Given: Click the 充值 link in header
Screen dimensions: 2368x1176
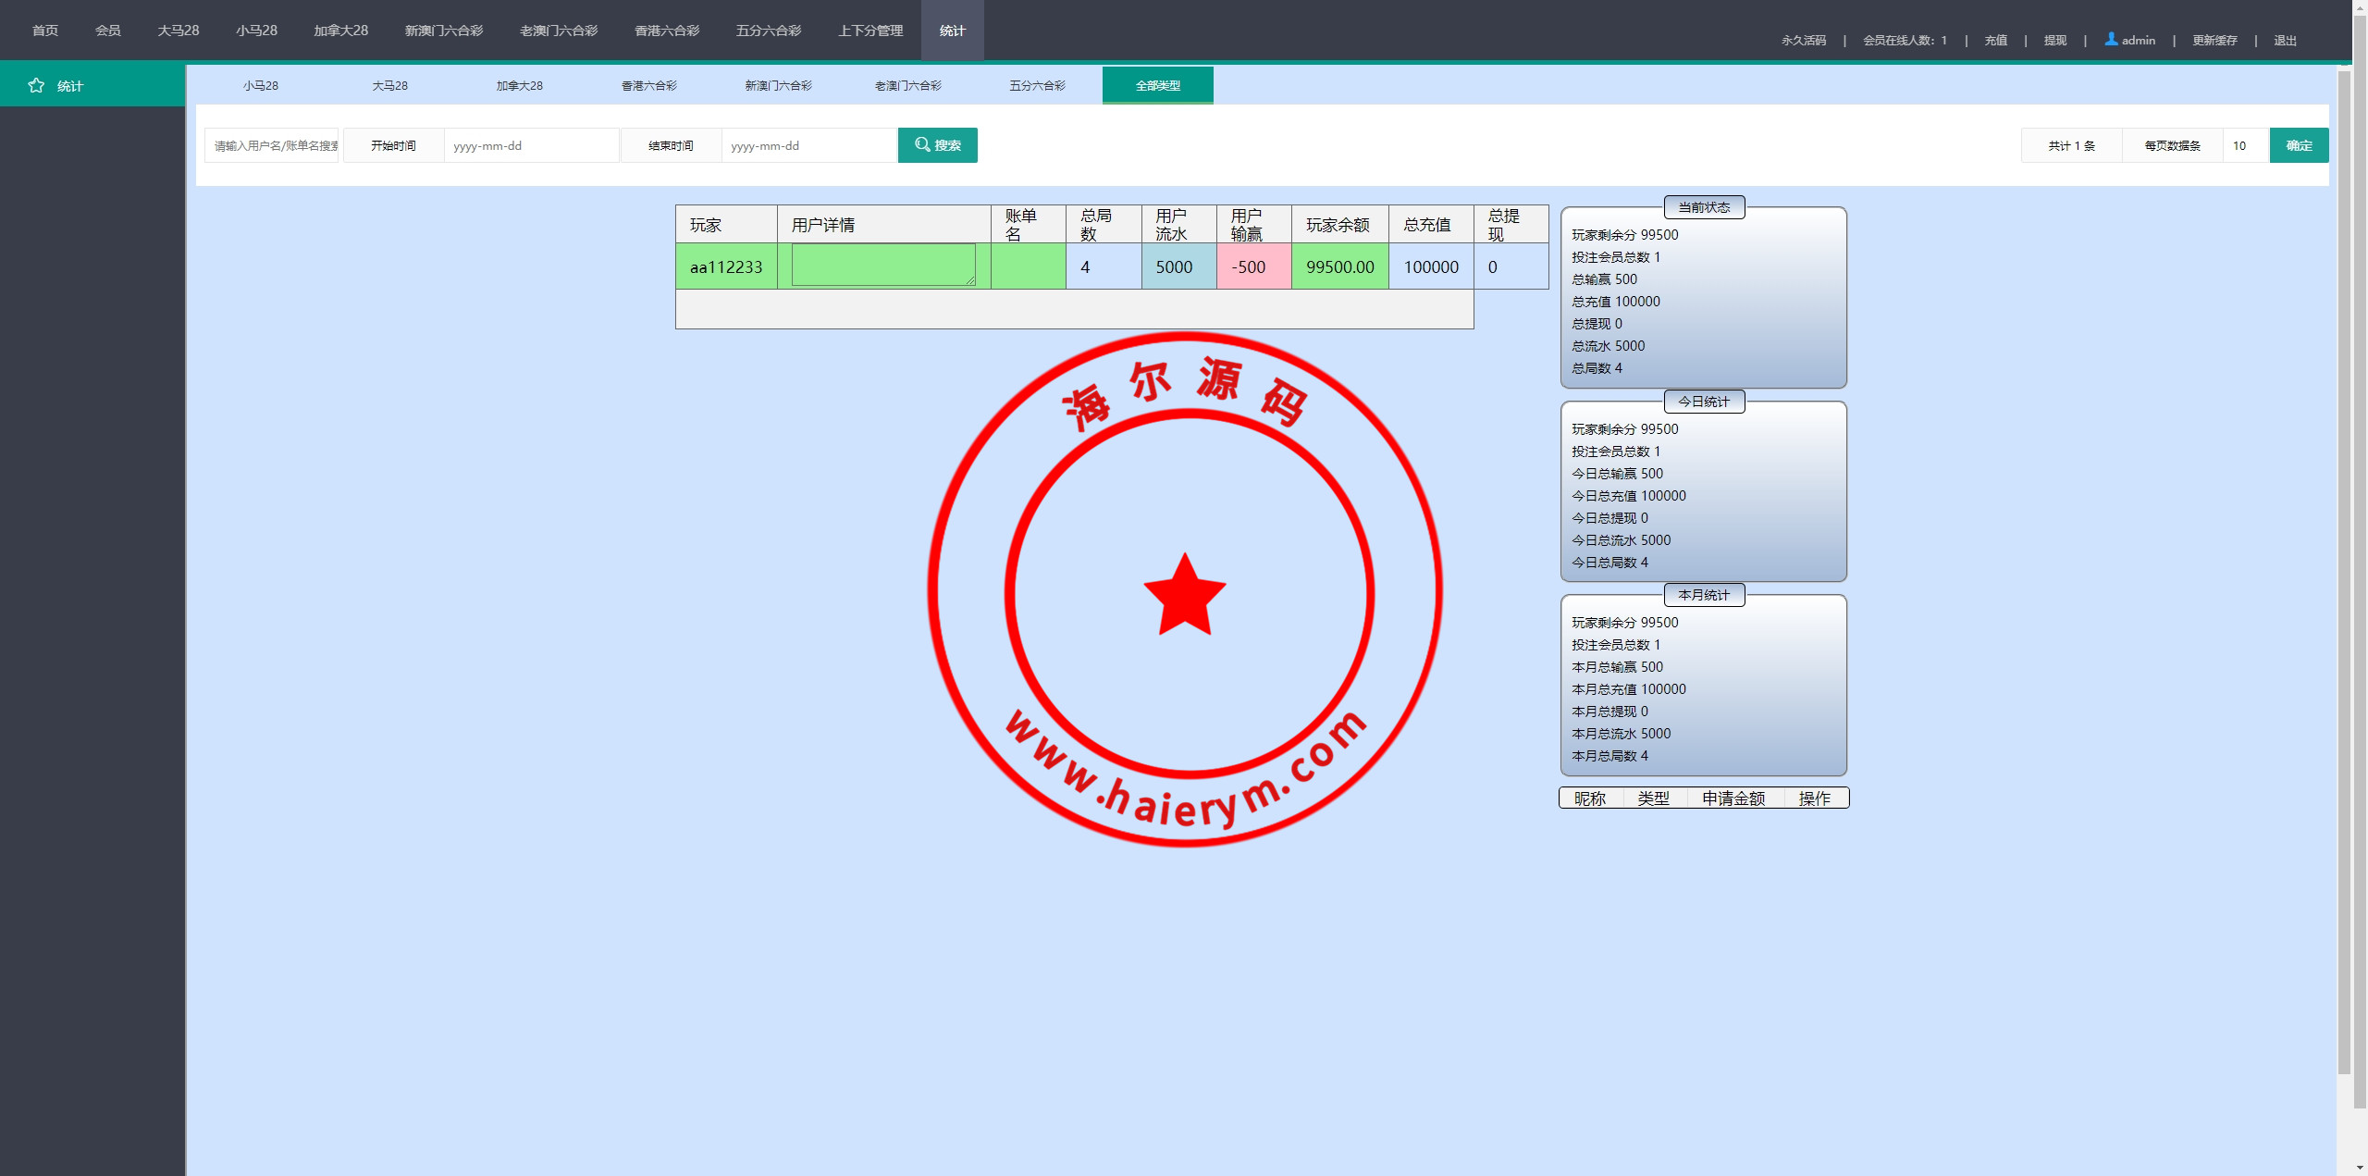Looking at the screenshot, I should [1995, 40].
